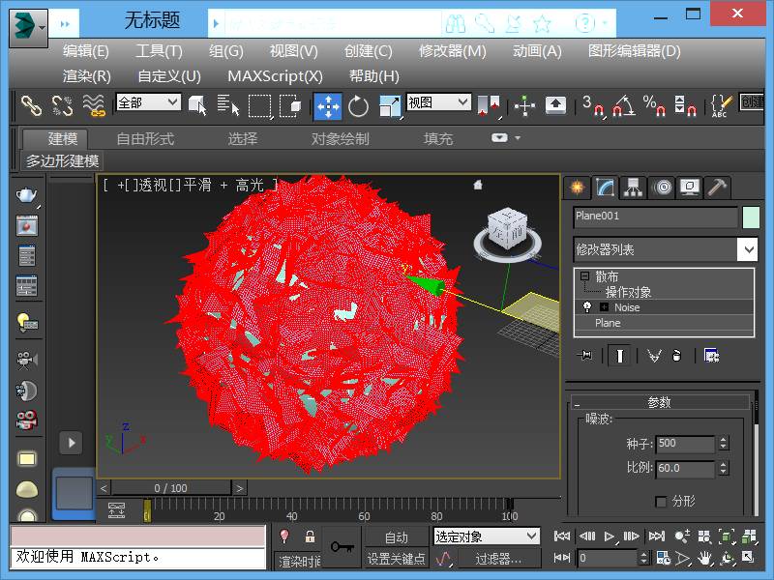Click the Bind to Space Warp icon
Screen dimensions: 774x580
pyautogui.click(x=94, y=105)
